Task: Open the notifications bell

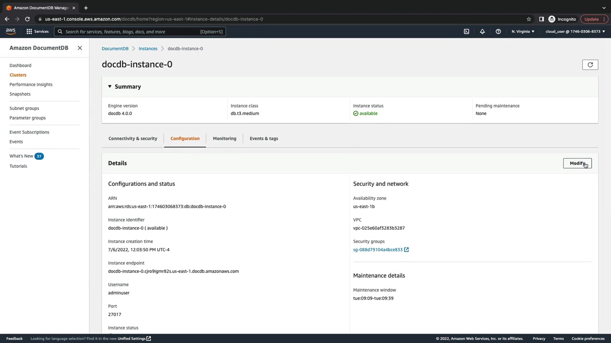Action: [482, 31]
